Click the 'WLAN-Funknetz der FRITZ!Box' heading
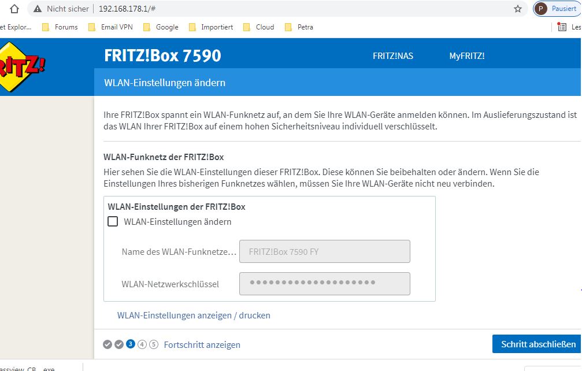This screenshot has height=371, width=582. (164, 157)
